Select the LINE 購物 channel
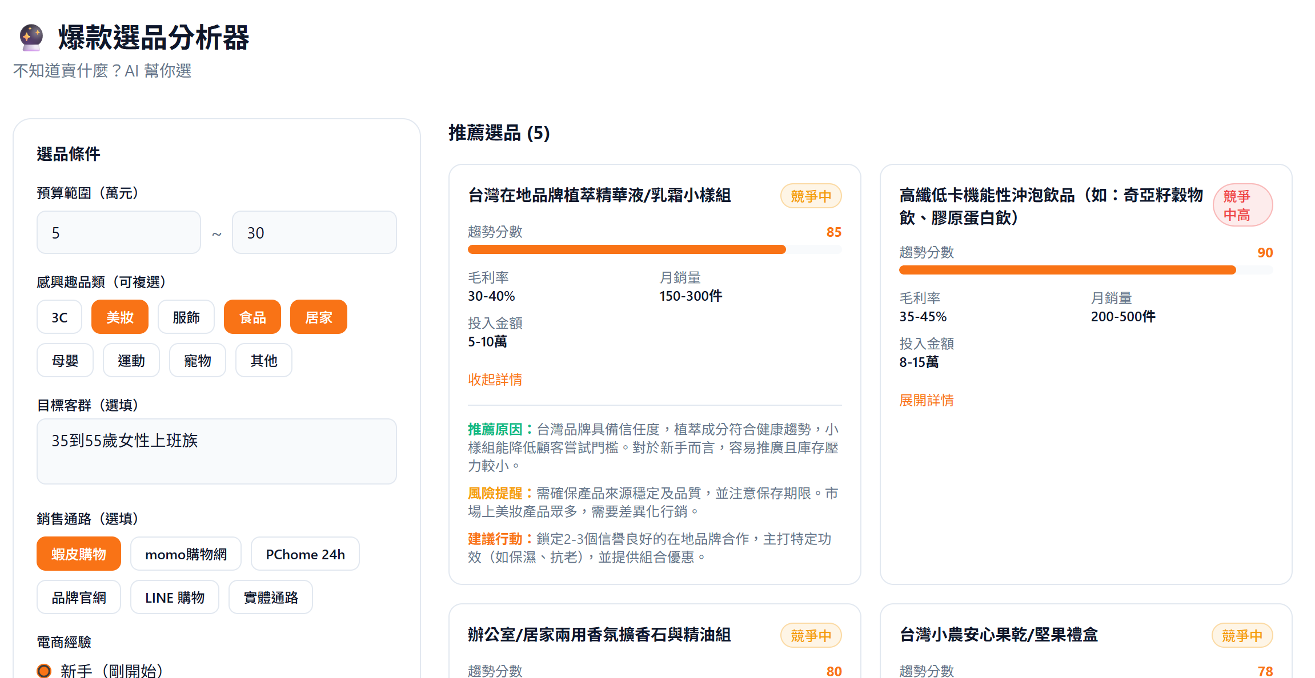The image size is (1315, 678). 174,598
